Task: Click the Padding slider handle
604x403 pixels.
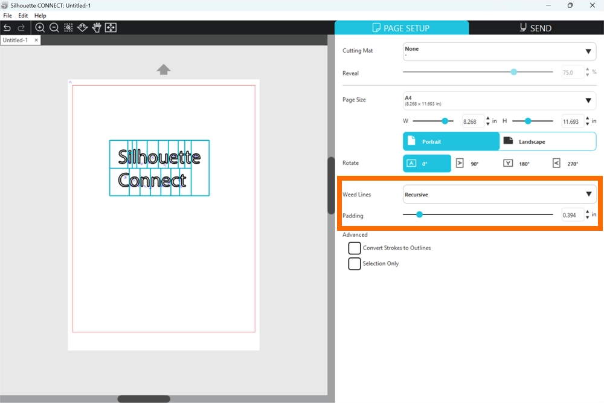Action: pyautogui.click(x=419, y=214)
